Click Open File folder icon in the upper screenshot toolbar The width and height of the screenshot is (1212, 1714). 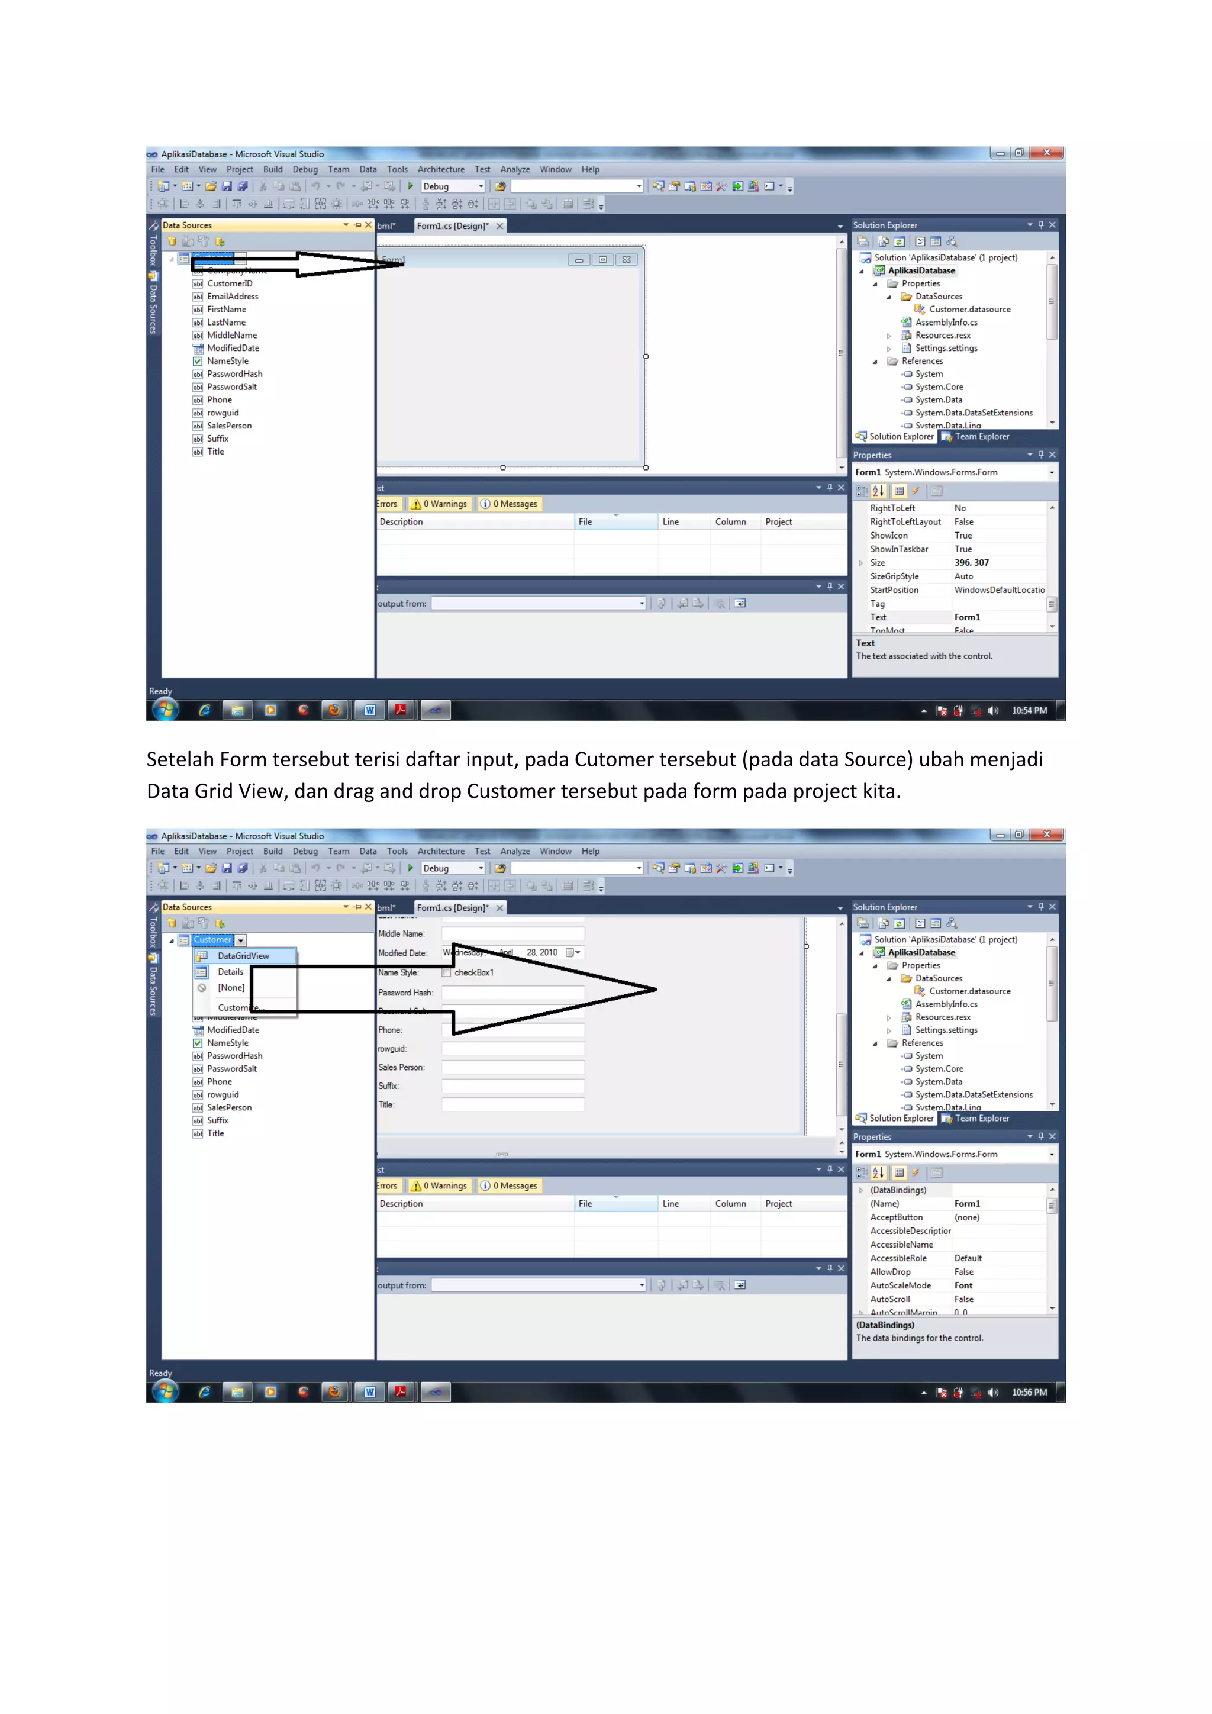(211, 186)
